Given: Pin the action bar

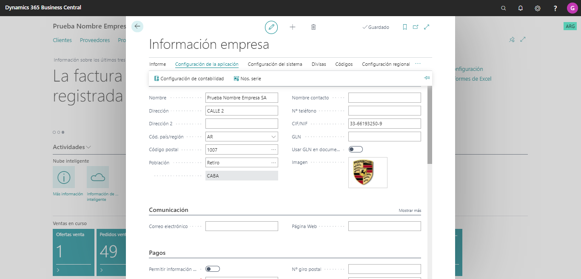Looking at the screenshot, I should point(427,78).
